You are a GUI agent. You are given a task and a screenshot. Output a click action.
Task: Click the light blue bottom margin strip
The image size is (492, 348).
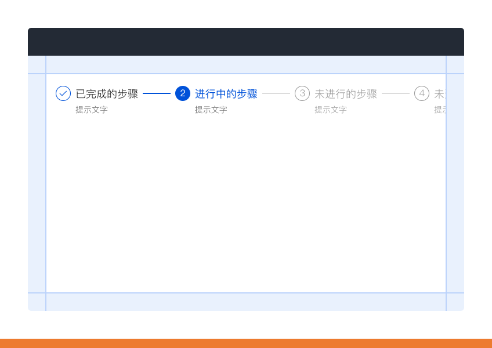(x=246, y=302)
